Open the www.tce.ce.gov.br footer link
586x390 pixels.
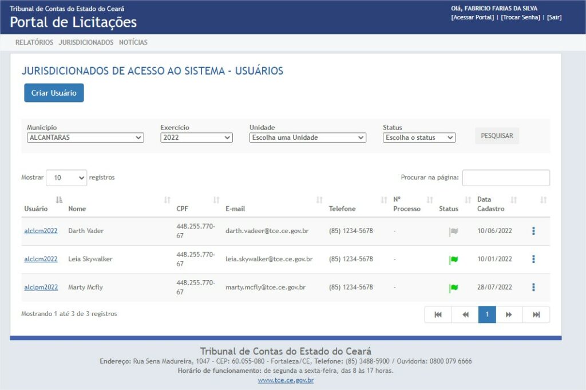coord(286,380)
